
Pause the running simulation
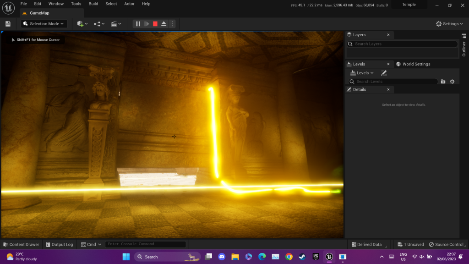tap(138, 24)
